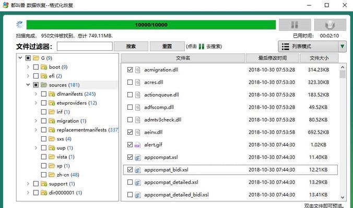Expand the efi folder node
Viewport: 353px width, 208px height.
[x=28, y=76]
